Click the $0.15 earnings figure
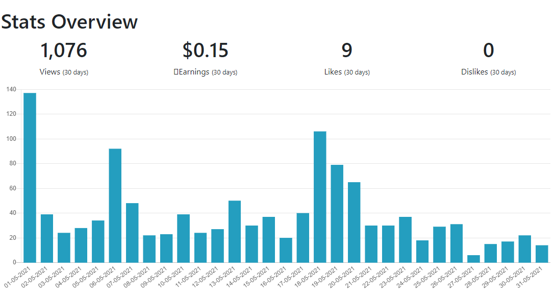The height and width of the screenshot is (298, 555). pos(205,50)
